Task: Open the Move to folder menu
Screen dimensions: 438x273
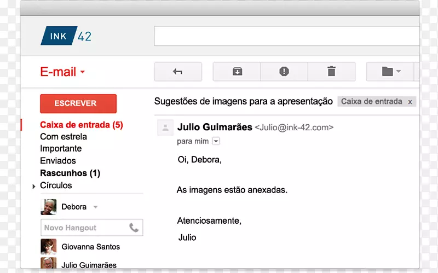Action: click(390, 72)
